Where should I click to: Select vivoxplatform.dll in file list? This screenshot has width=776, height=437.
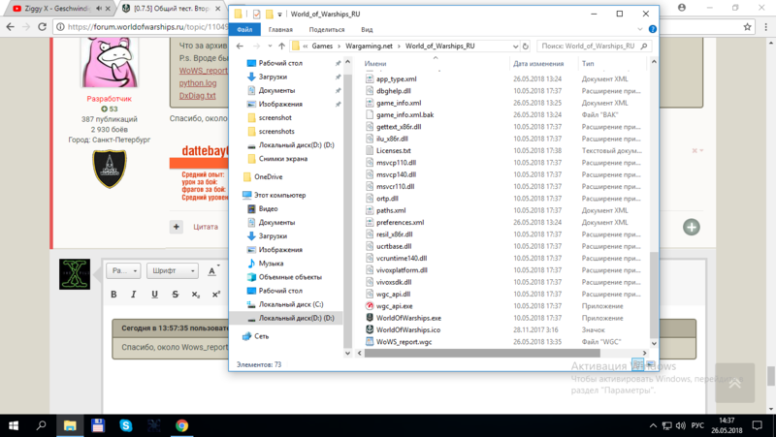402,270
